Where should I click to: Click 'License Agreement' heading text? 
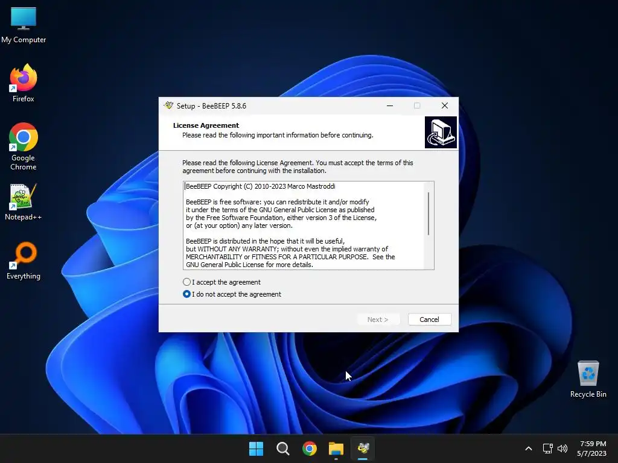[206, 125]
